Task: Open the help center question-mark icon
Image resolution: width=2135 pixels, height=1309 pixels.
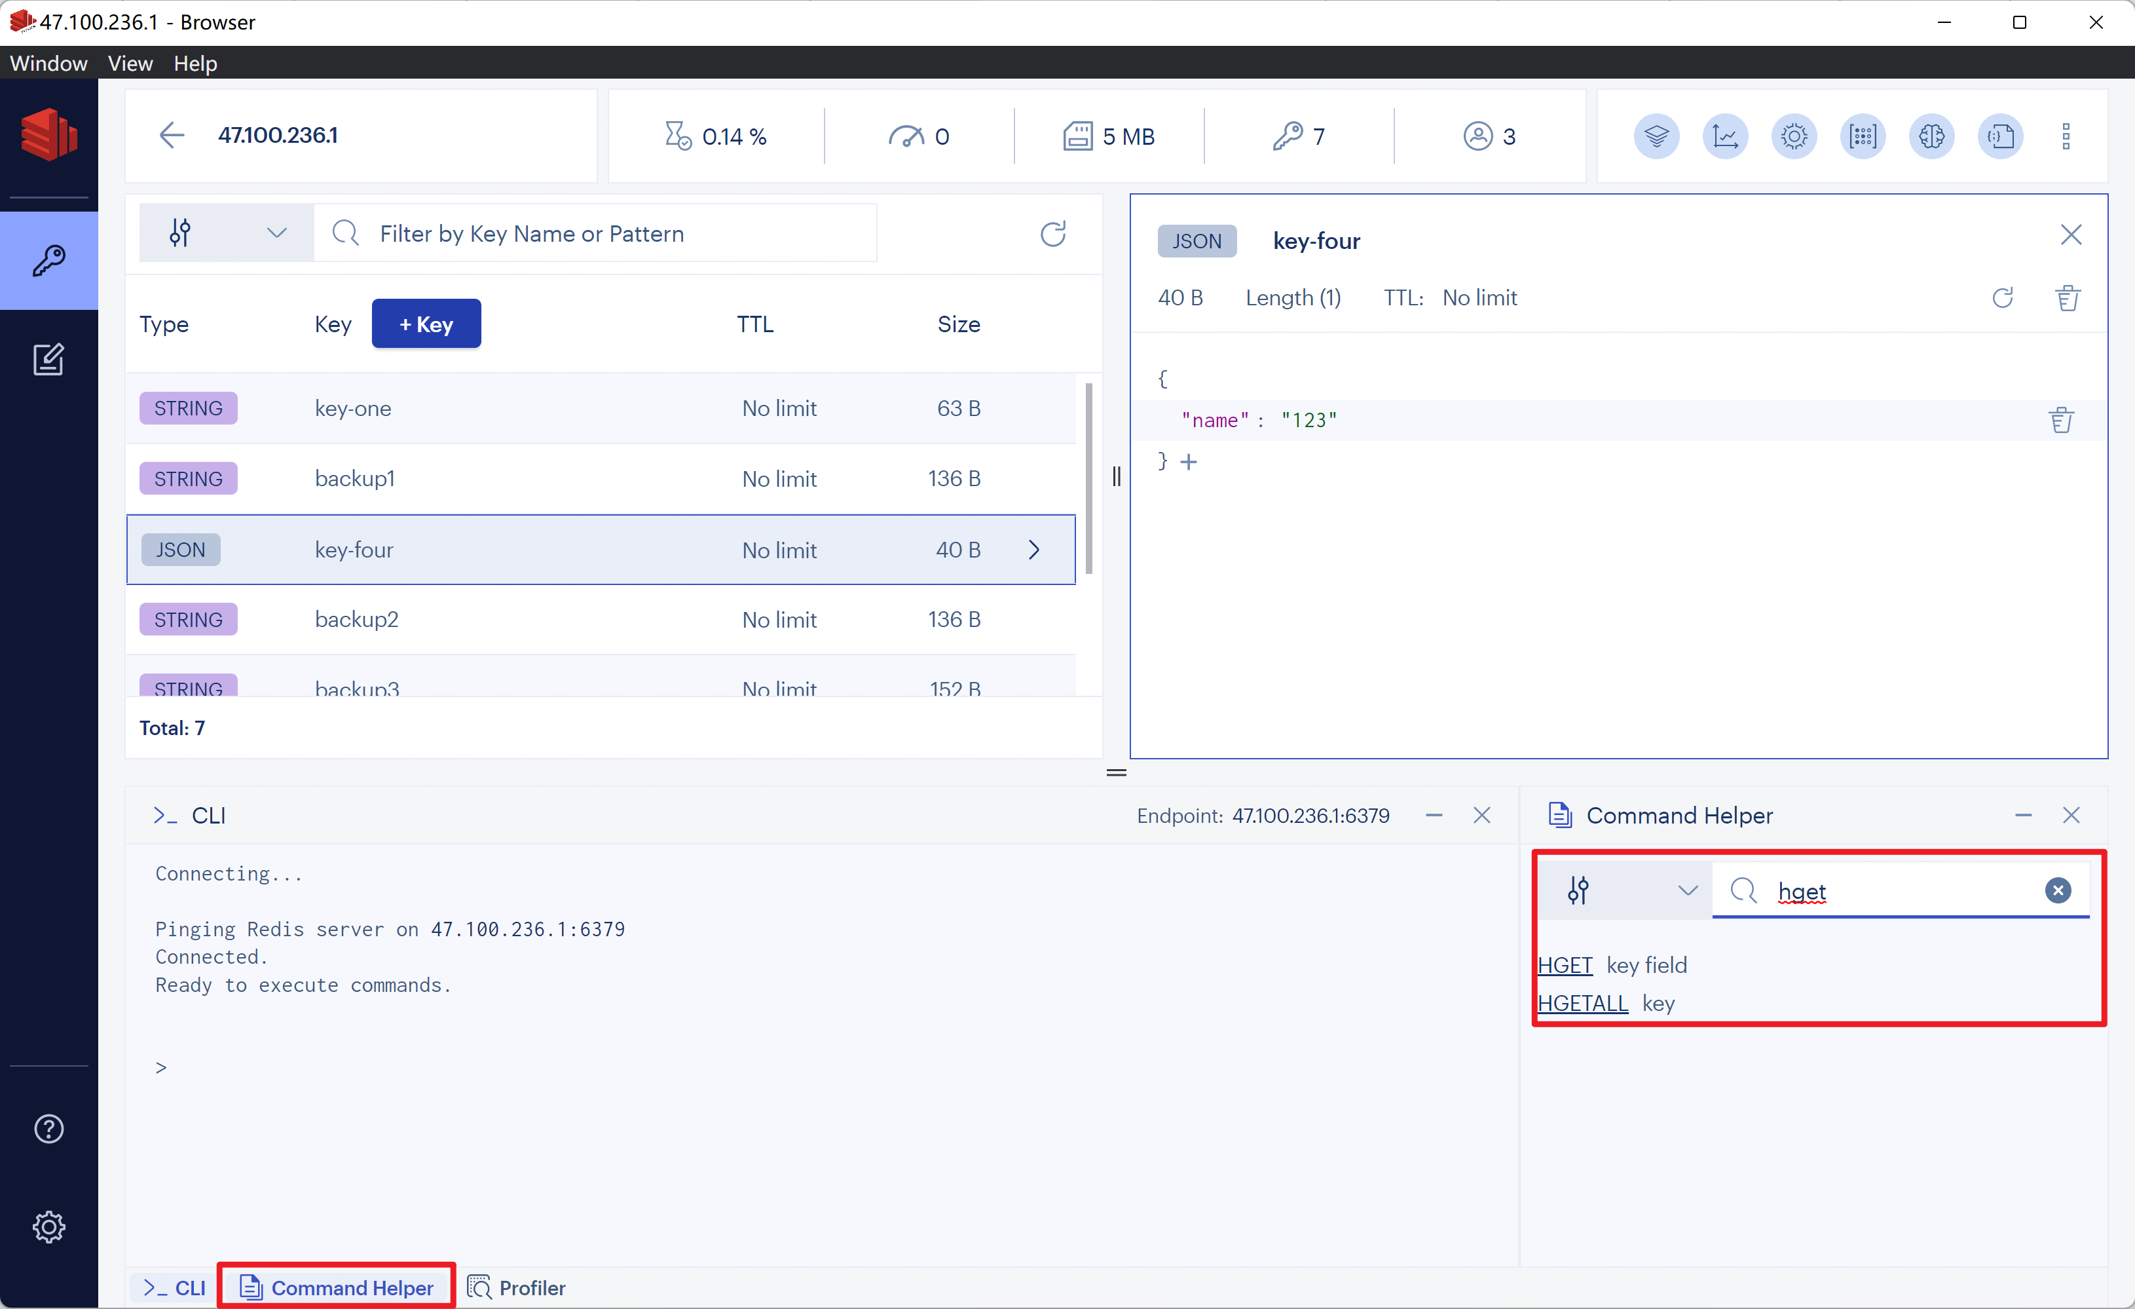Action: [48, 1129]
